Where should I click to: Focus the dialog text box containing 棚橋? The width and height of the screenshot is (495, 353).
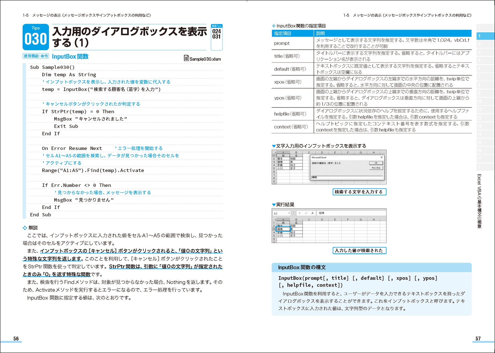click(347, 177)
